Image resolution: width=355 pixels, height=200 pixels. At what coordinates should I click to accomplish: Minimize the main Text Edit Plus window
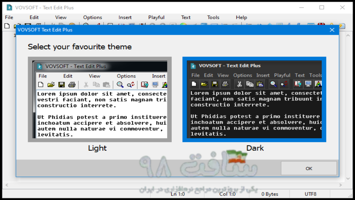[x=301, y=8]
